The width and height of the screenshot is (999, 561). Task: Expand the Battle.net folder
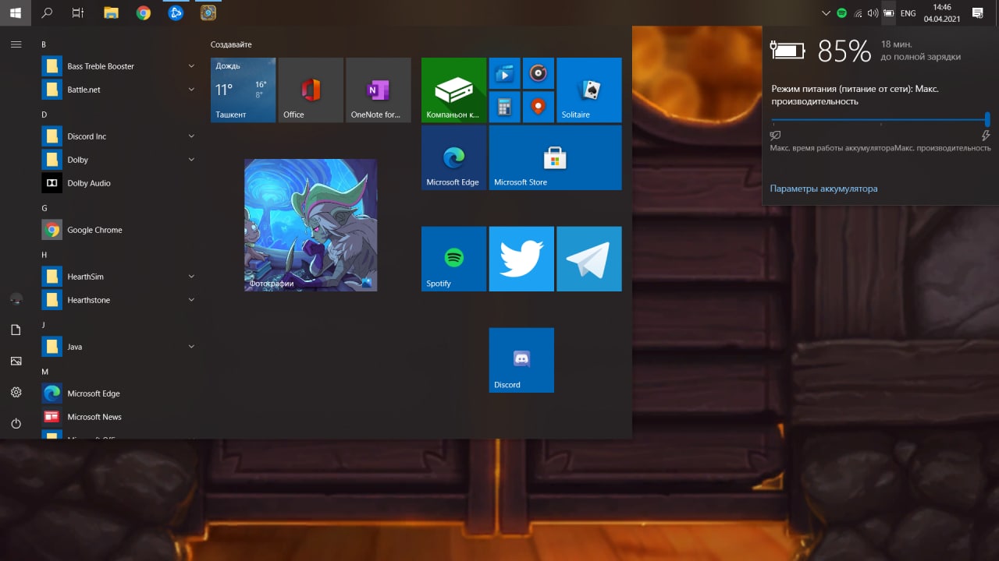point(119,90)
